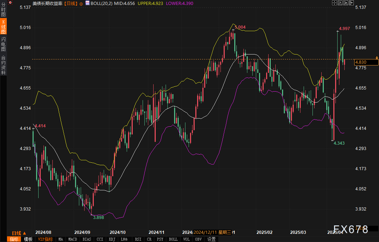Expand the 日线 period selector at bottom

point(19,233)
